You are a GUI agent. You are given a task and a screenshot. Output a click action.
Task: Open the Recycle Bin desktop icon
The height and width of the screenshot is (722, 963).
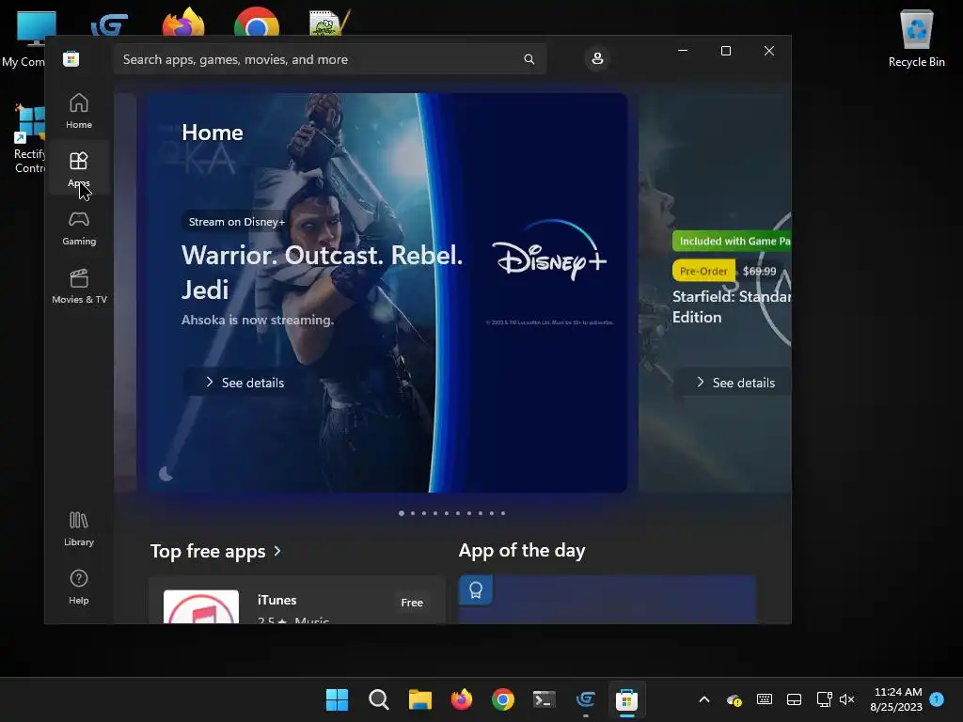tap(916, 38)
